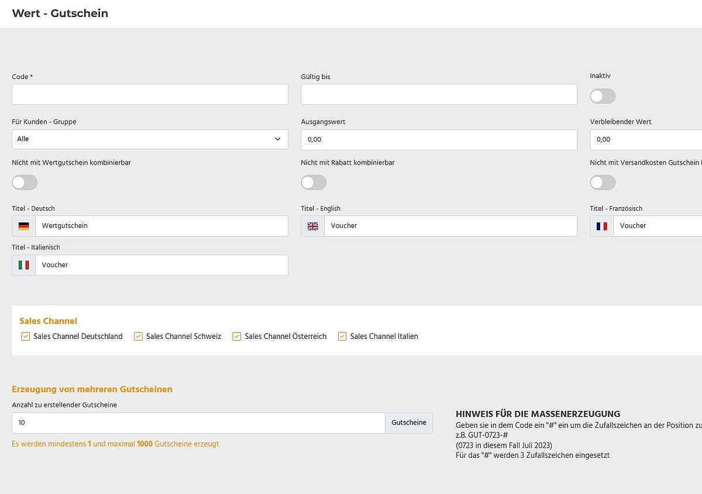Edit the Titel - Deutsch text field

coord(161,226)
